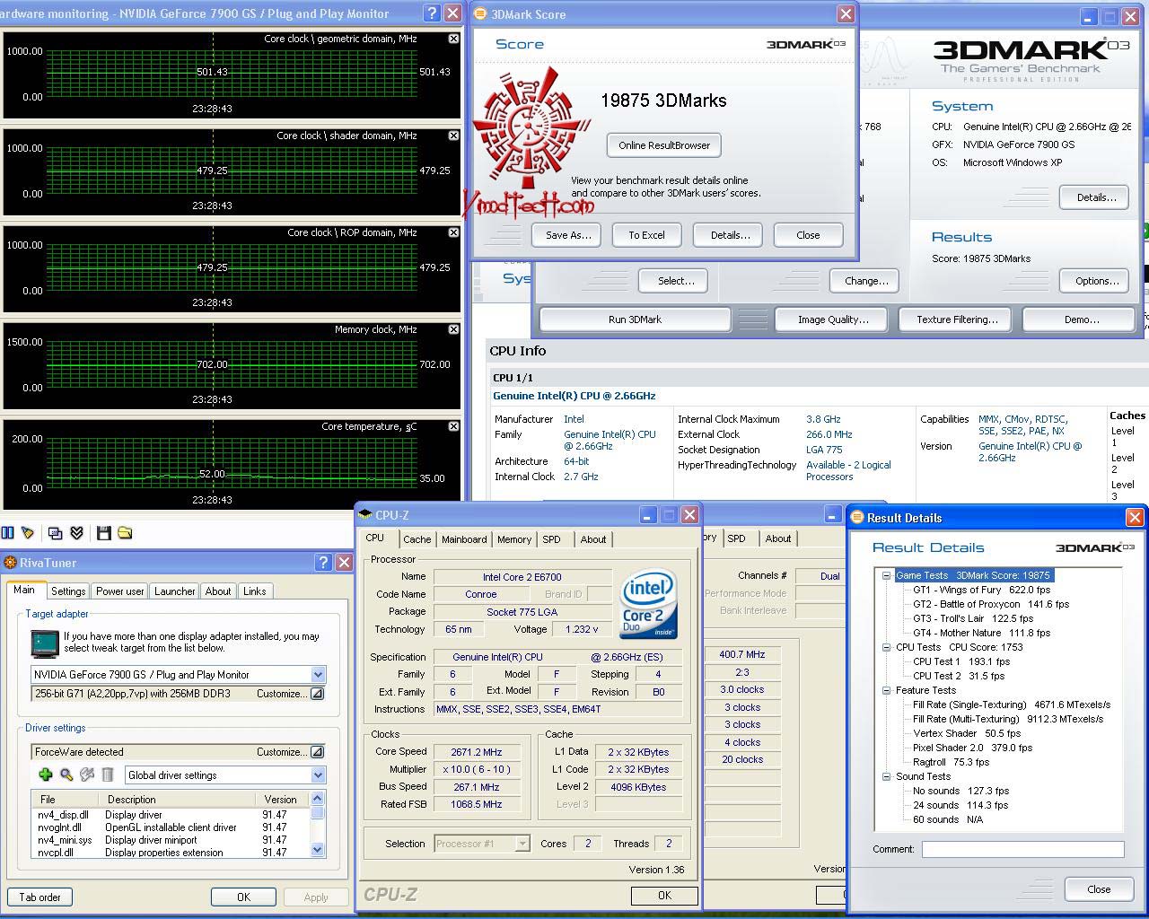The height and width of the screenshot is (919, 1149).
Task: Click the monitor icon in Target adapter
Action: (x=44, y=643)
